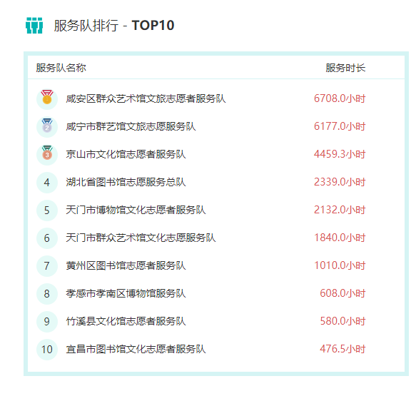416x401 pixels.
Task: Open 孝感市孝南区博物馆服务队 entry
Action: (126, 293)
